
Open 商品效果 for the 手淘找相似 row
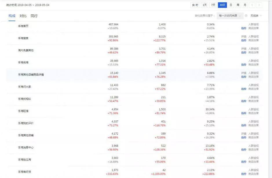tap(253, 101)
